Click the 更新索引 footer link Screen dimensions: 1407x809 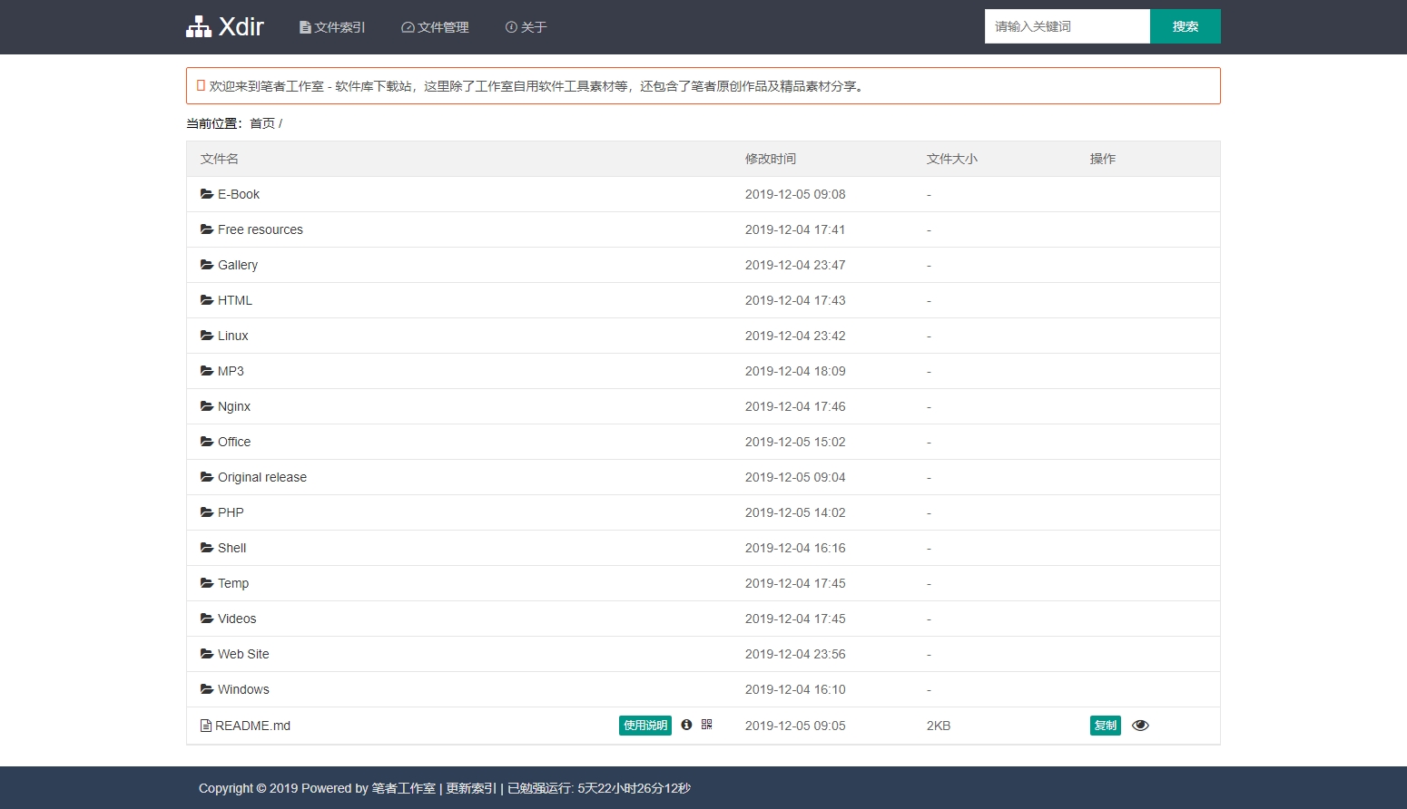(x=471, y=788)
